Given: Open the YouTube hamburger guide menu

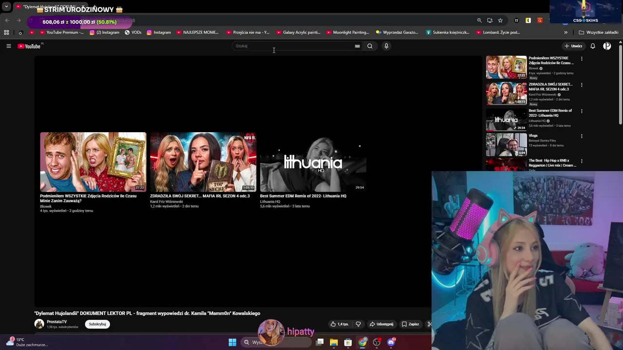Looking at the screenshot, I should pos(8,46).
